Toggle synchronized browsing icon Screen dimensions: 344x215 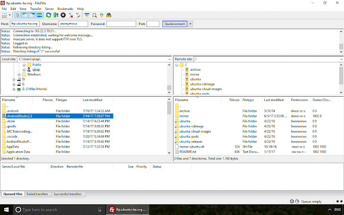click(102, 15)
